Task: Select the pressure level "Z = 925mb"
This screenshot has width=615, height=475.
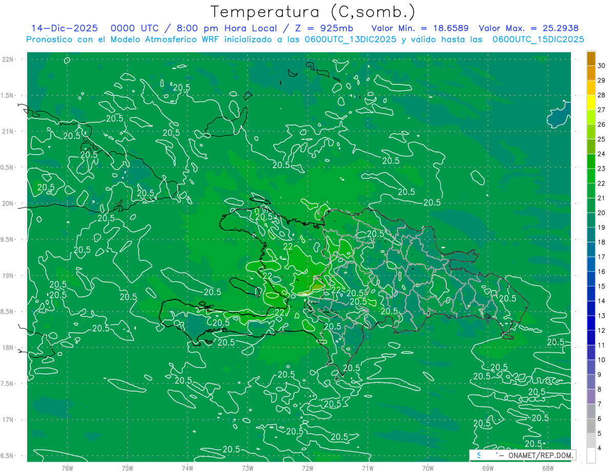Action: click(x=321, y=28)
